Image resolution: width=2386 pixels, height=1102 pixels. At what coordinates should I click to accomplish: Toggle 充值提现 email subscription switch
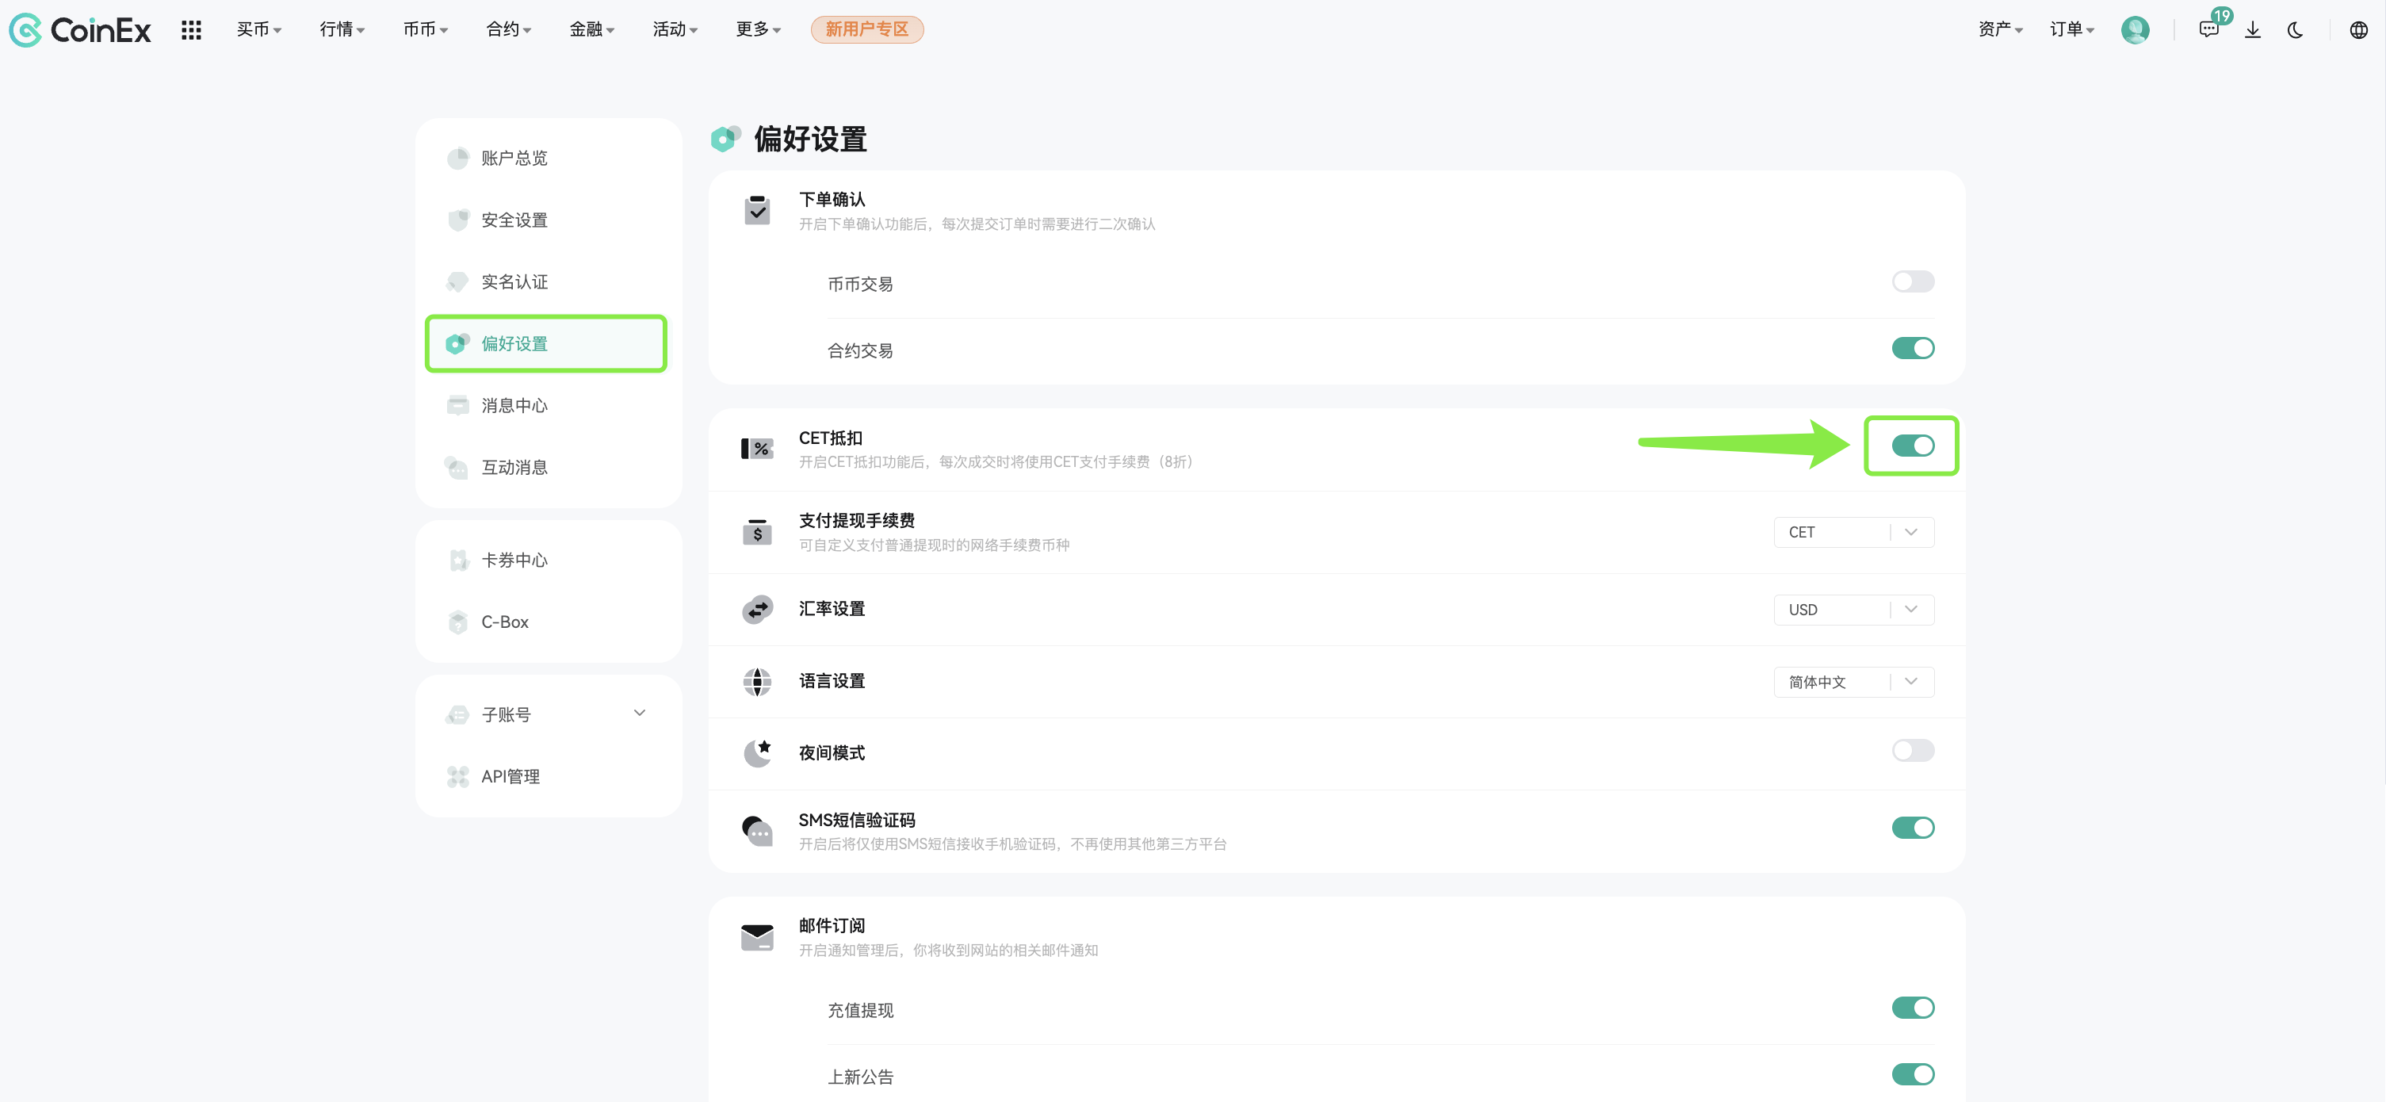click(x=1913, y=1008)
